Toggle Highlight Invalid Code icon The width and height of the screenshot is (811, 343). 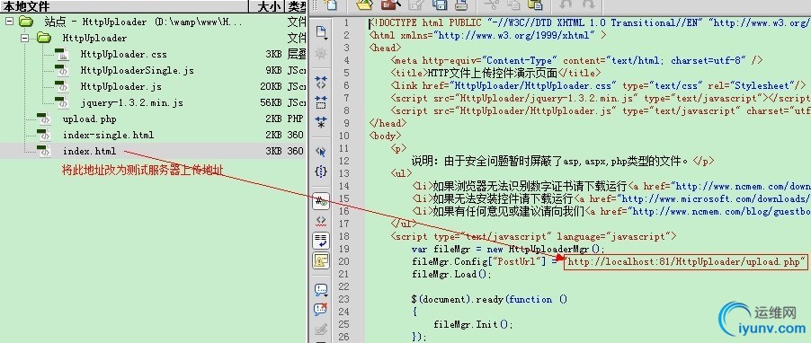pyautogui.click(x=321, y=221)
